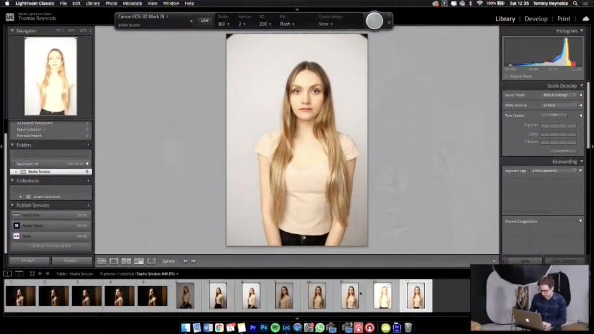Open Compare view from the toolbar
This screenshot has width=594, height=334.
coord(127,261)
